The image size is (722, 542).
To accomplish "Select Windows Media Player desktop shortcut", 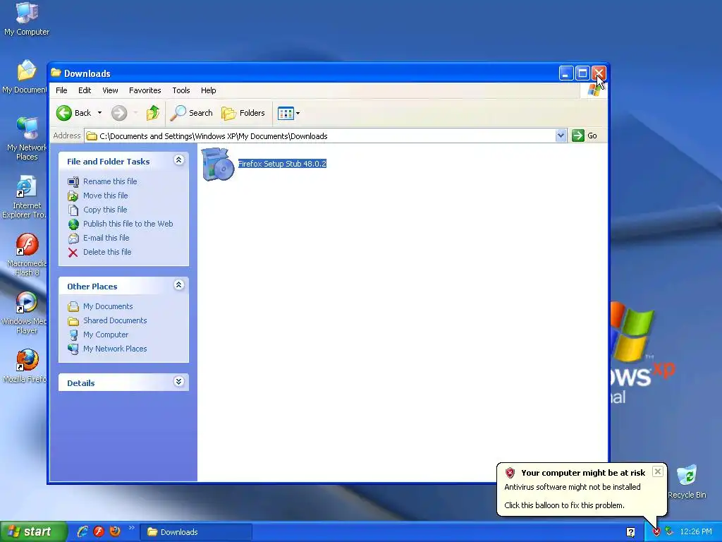I will point(25,313).
